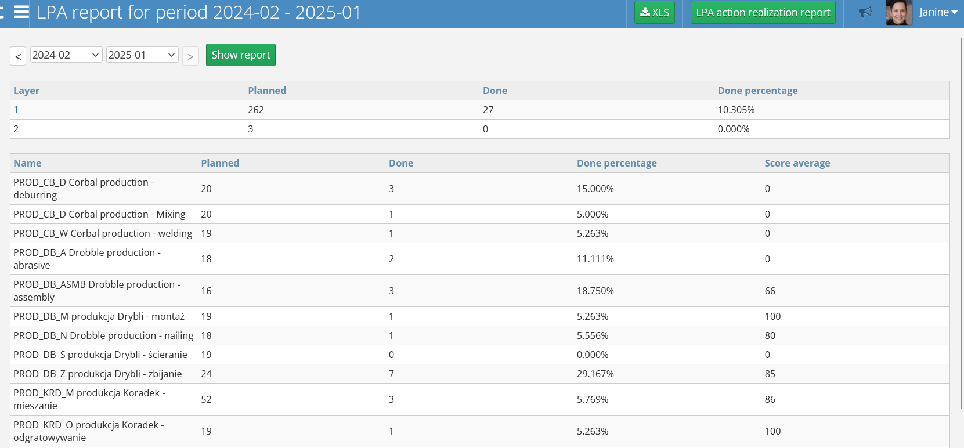Open the 2025-01 end period dropdown
Screen dimensions: 964x448
142,55
